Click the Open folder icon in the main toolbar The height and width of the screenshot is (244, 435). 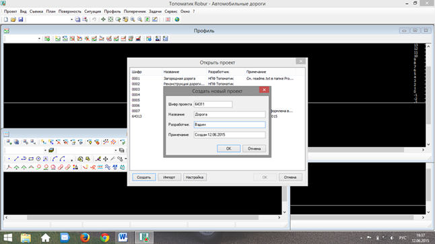tap(13, 19)
